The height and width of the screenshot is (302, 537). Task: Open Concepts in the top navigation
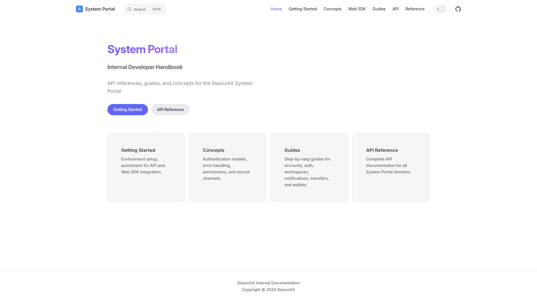[333, 9]
